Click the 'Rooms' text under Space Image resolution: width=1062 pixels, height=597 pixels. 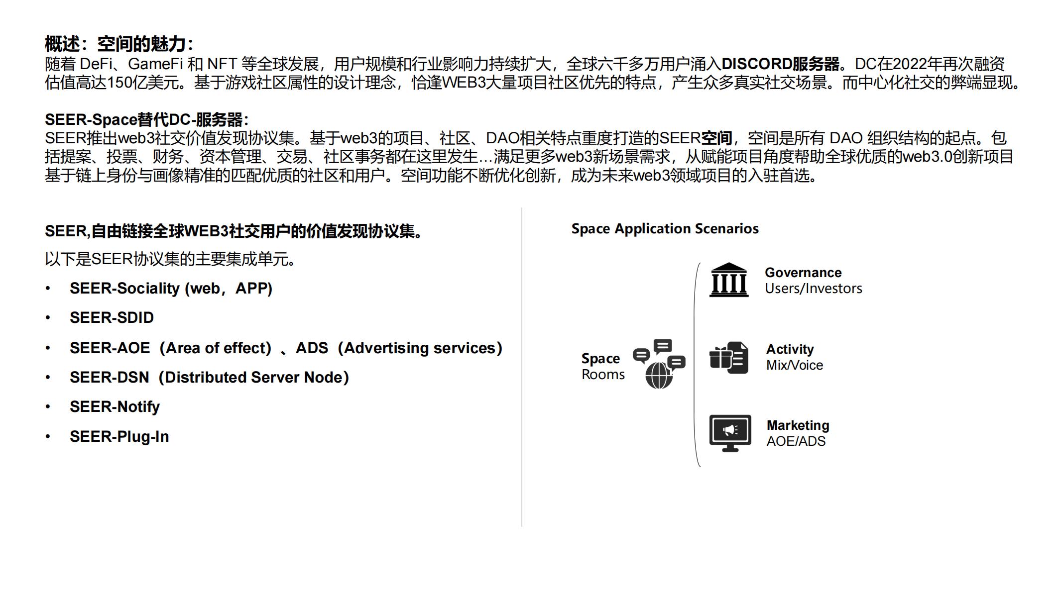[x=603, y=375]
